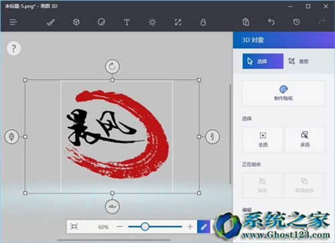The image size is (335, 243).
Task: Click the 多选 multiselect button
Action: coord(305,140)
